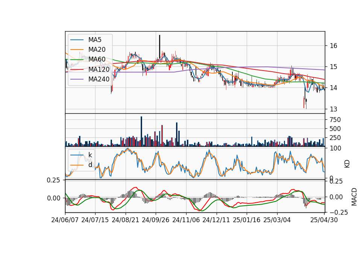Click the price axis value 16
The image size is (361, 259).
[334, 46]
